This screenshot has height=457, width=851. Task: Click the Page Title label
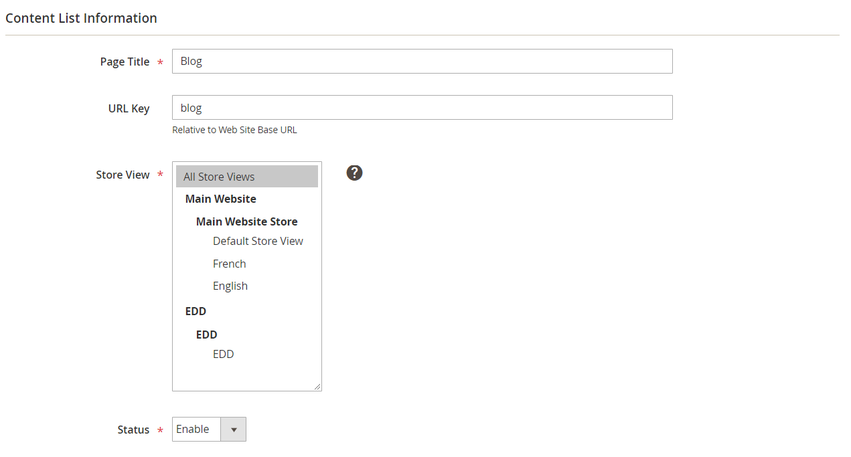[125, 62]
